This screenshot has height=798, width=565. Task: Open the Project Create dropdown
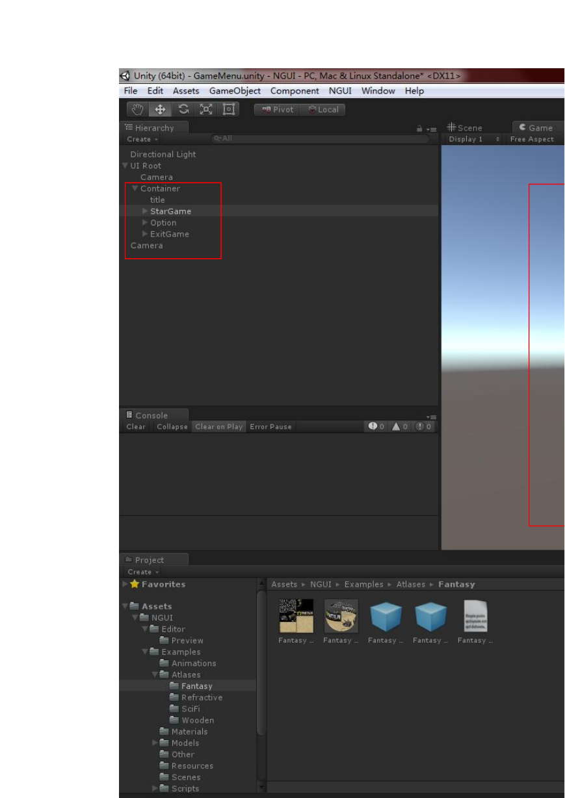(x=142, y=572)
